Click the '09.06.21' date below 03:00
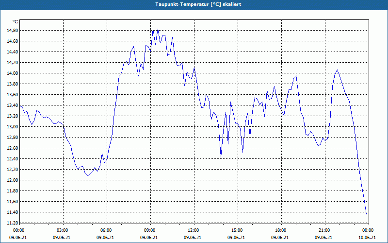Screen dimensions: 388x243 click(x=62, y=237)
